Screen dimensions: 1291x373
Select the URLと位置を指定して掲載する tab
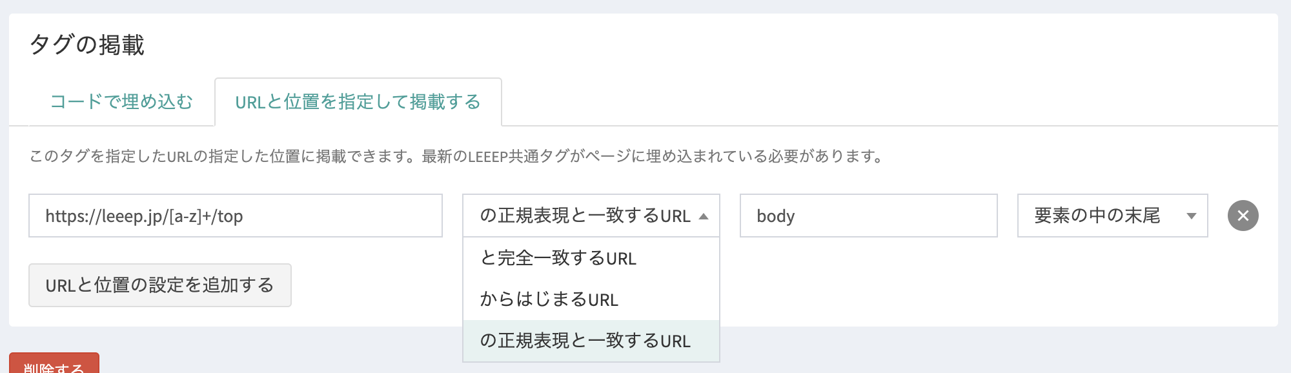pos(358,102)
